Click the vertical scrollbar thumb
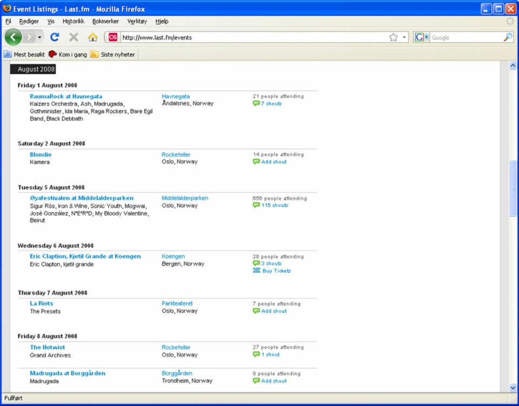519x406 pixels. coord(513,188)
